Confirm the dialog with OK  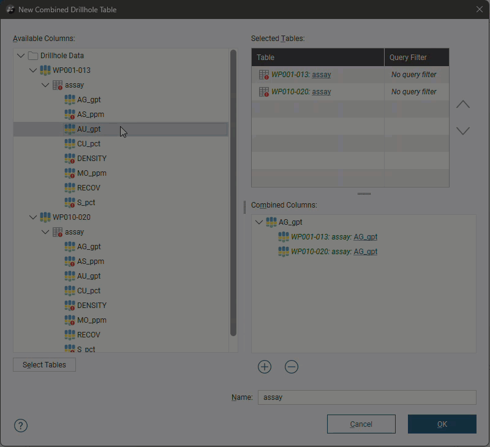pyautogui.click(x=442, y=424)
